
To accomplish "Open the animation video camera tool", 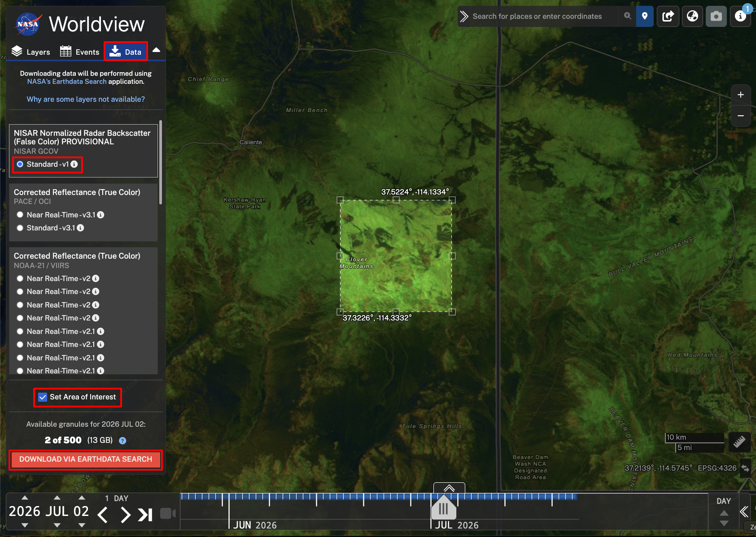I will (x=168, y=513).
